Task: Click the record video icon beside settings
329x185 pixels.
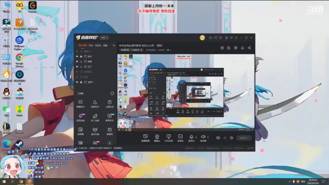Action: [x=218, y=138]
